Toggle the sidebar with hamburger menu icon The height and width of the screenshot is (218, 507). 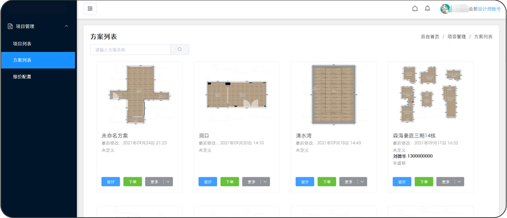pyautogui.click(x=90, y=9)
